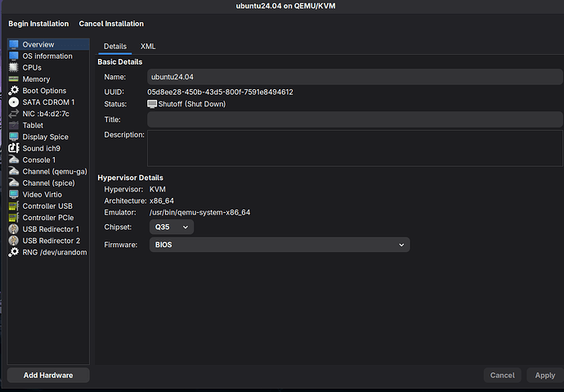This screenshot has height=392, width=564.
Task: Click the Video Virtio icon
Action: point(14,195)
